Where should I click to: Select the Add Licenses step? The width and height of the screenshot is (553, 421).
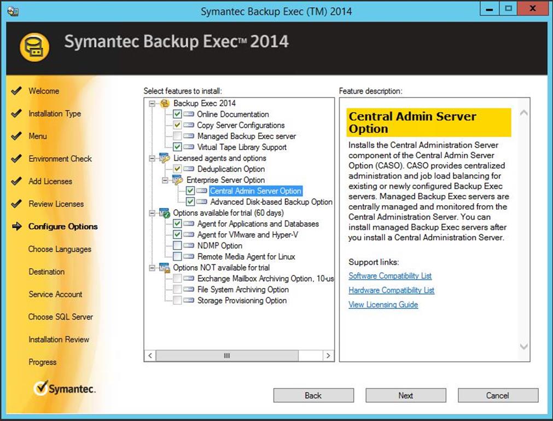coord(50,181)
